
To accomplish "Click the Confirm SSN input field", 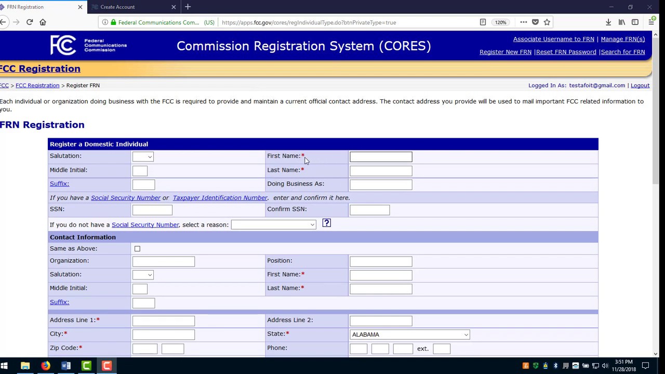I will 369,209.
